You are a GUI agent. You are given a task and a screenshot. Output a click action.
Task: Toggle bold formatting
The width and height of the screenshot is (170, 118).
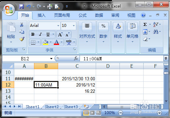(33, 34)
